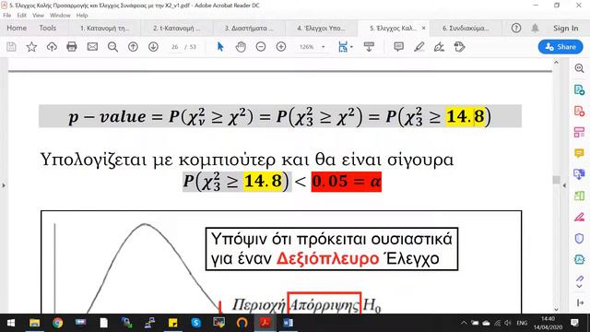Open find text with the magnifier icon

(112, 47)
